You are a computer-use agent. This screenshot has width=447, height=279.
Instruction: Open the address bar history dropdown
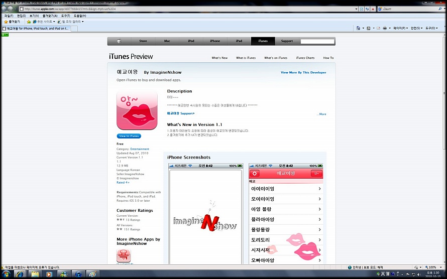[357, 9]
